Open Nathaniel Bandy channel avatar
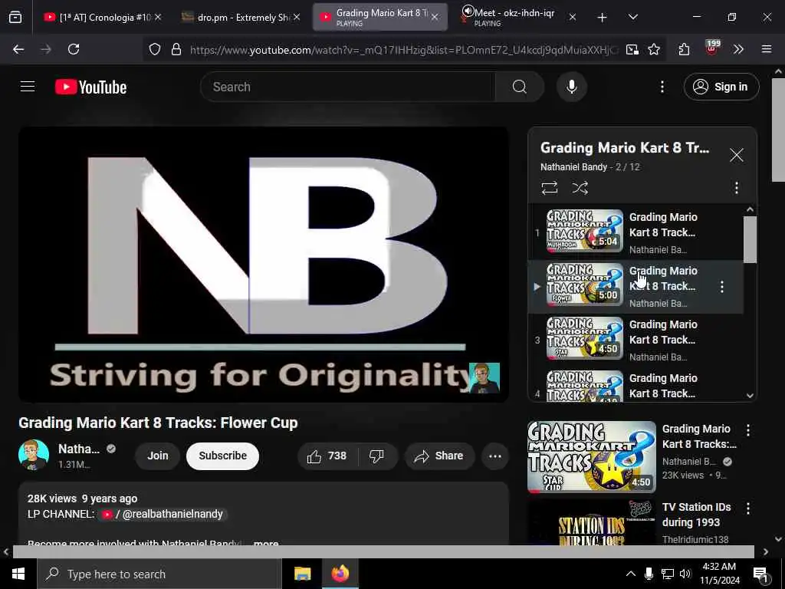785x589 pixels. (34, 456)
